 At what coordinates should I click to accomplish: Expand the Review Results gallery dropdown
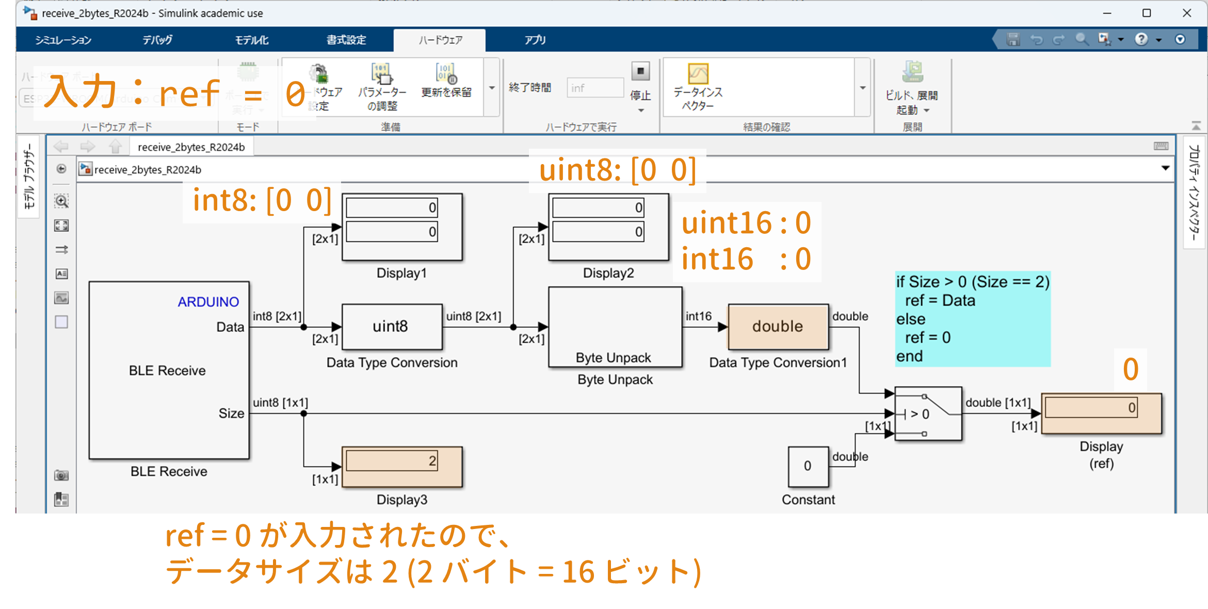862,88
